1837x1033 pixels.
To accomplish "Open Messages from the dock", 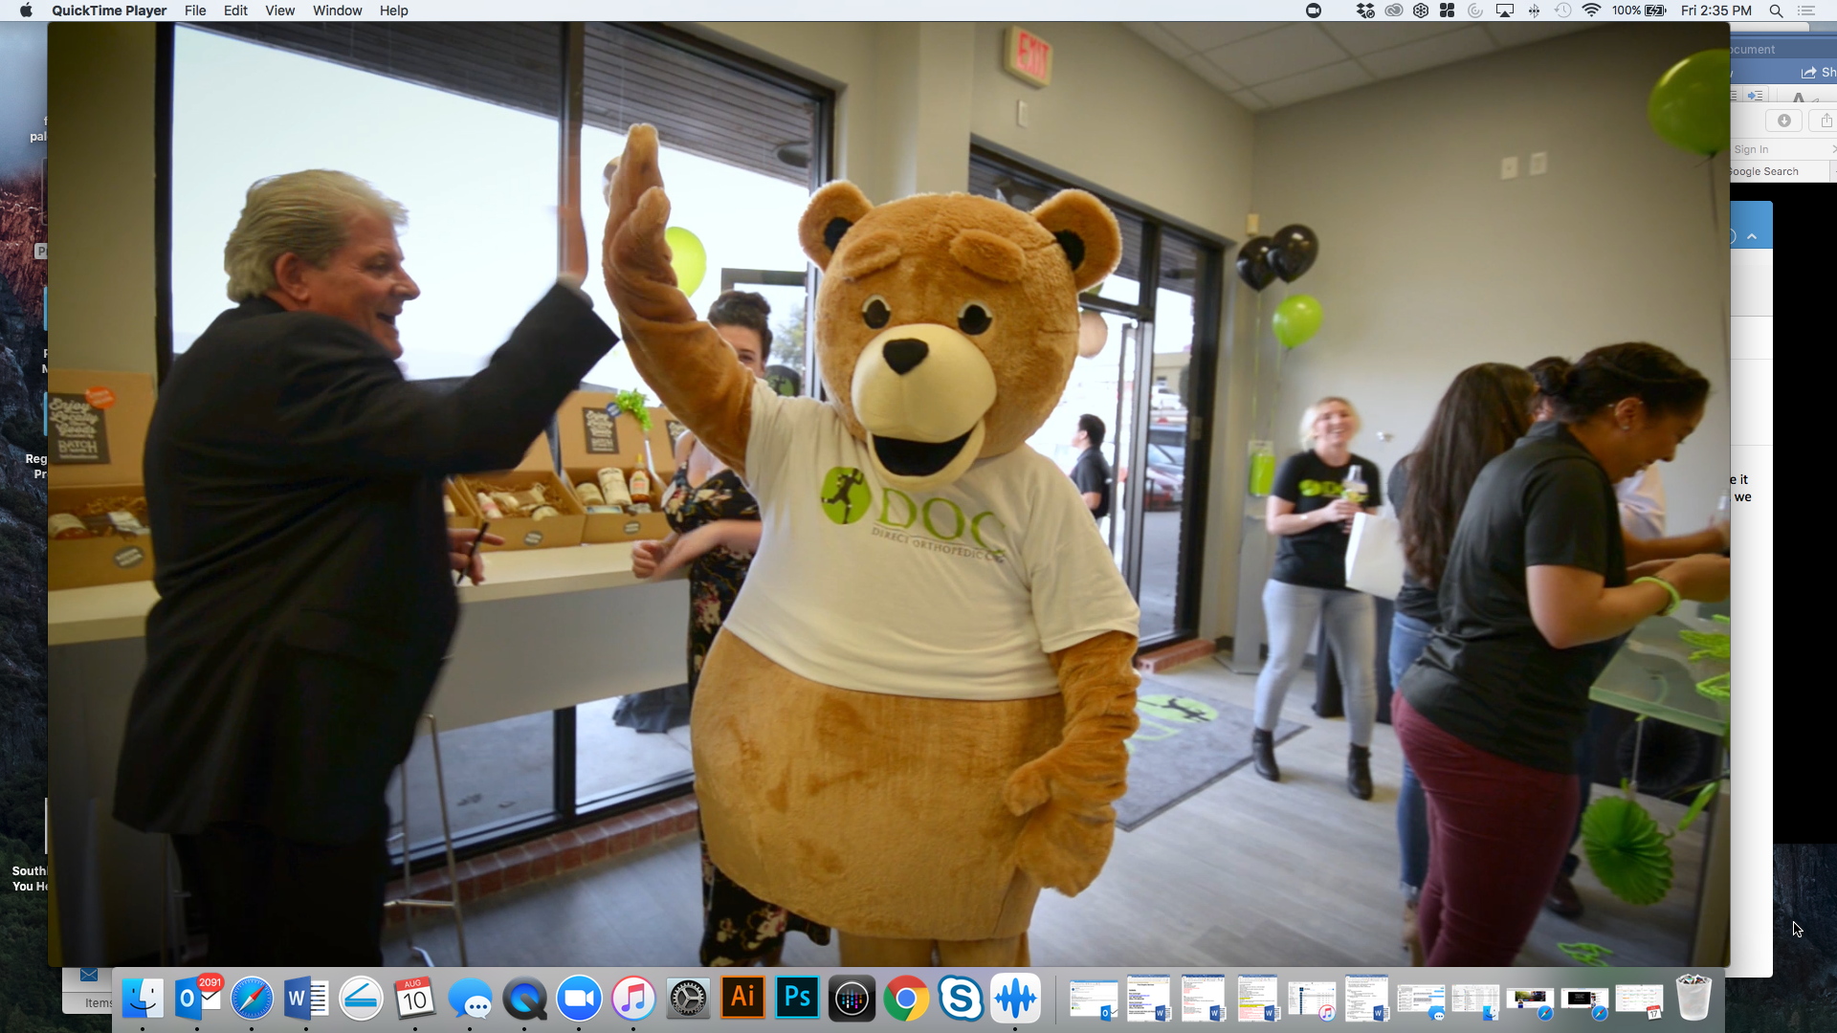I will coord(470,999).
